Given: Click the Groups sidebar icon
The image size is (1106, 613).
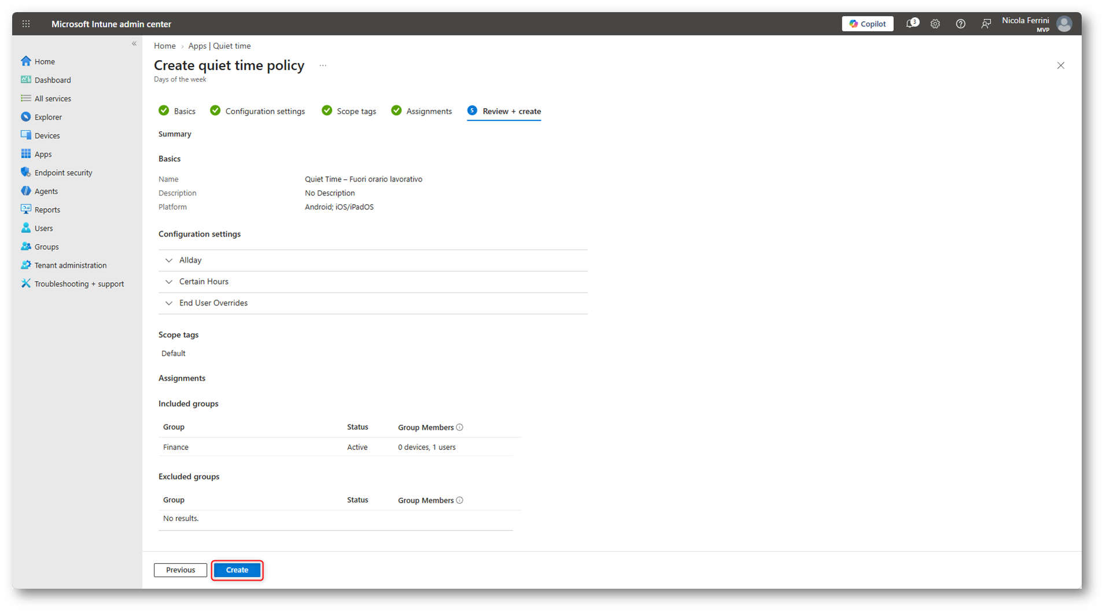Looking at the screenshot, I should pyautogui.click(x=26, y=246).
